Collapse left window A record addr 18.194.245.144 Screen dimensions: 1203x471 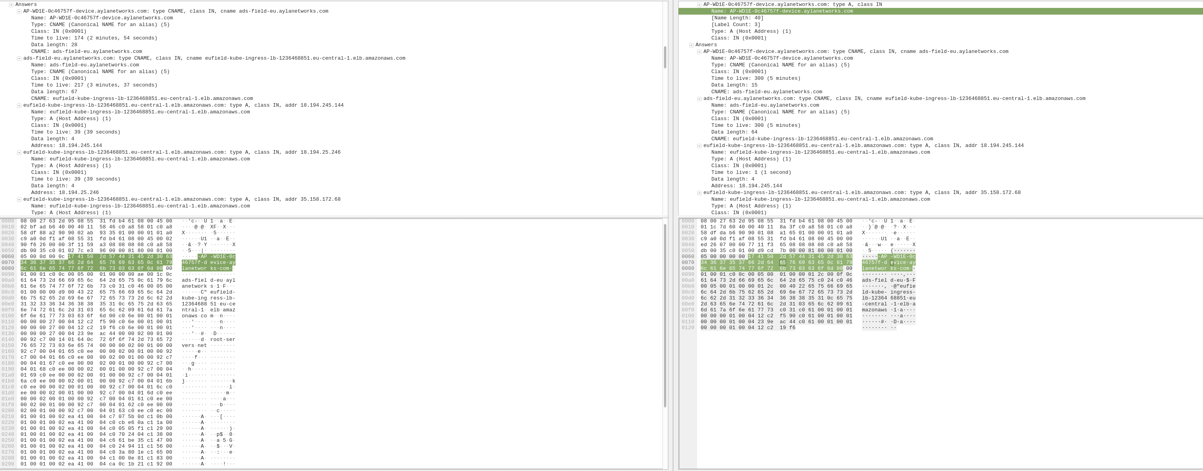[x=19, y=106]
